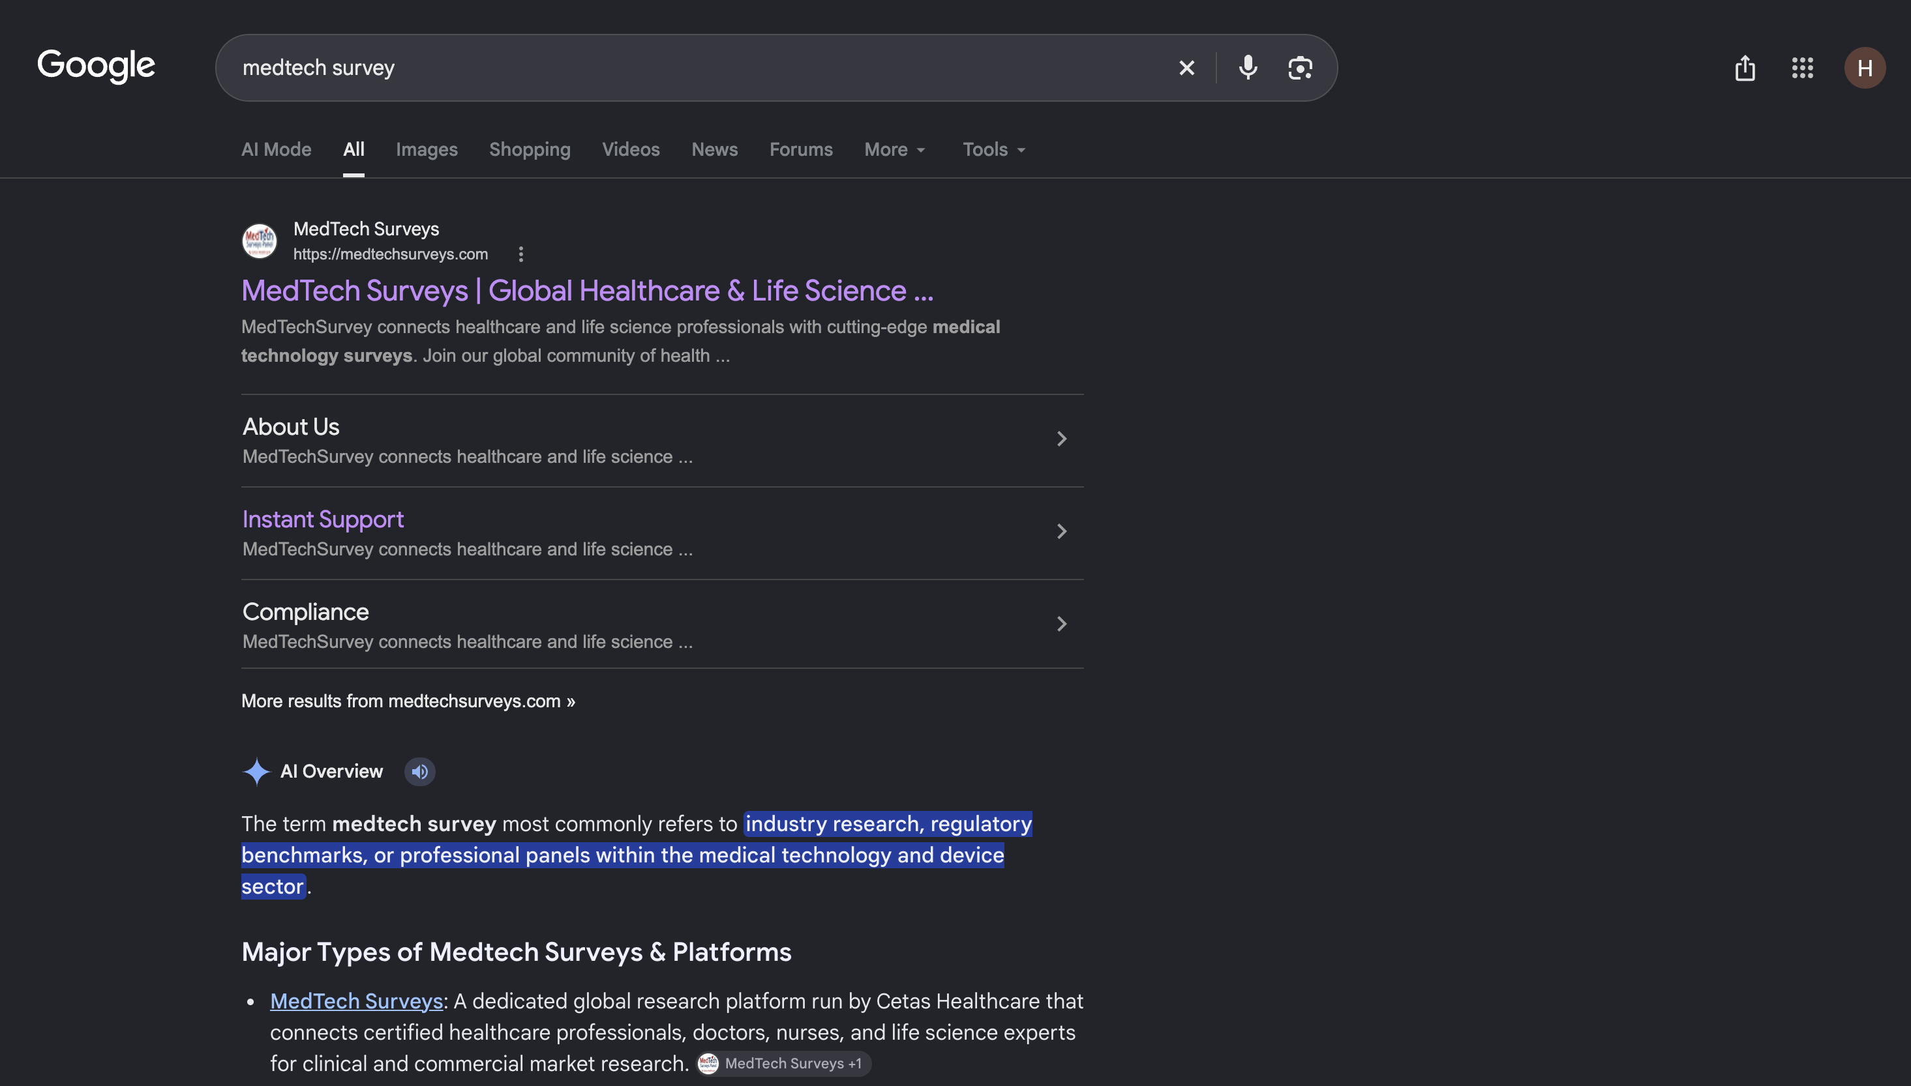1911x1086 pixels.
Task: Open MedTech Surveys Global Healthcare result title
Action: tap(587, 290)
